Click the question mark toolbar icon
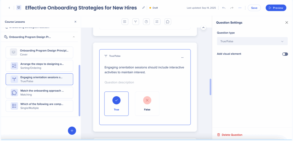Screen dimensions: 293x141 pyautogui.click(x=146, y=22)
